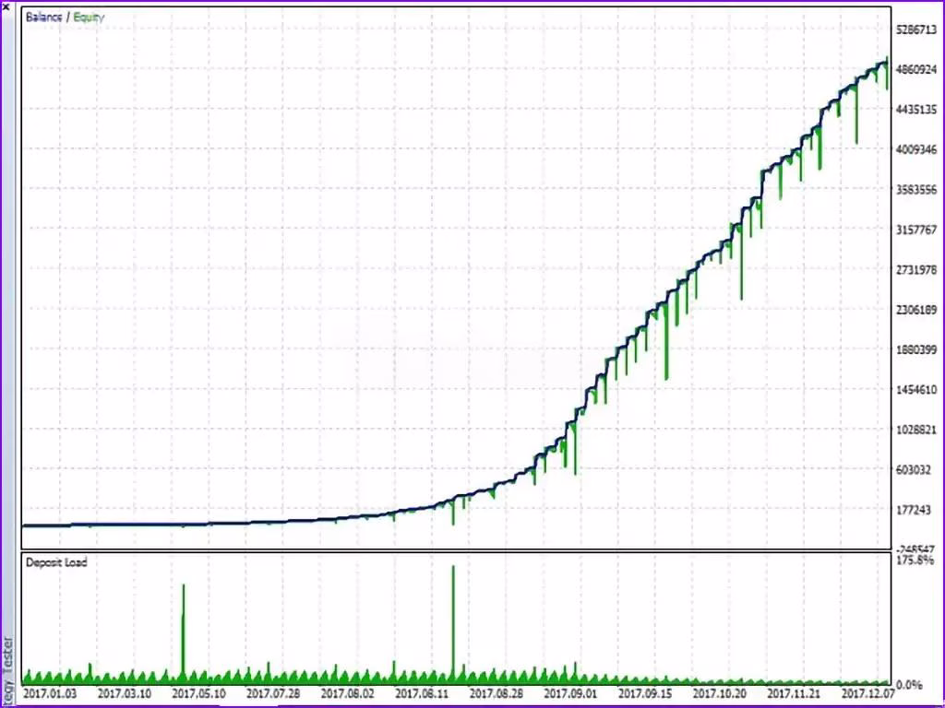Click the 175.8% deposit load scale label
This screenshot has width=945, height=708.
point(915,560)
